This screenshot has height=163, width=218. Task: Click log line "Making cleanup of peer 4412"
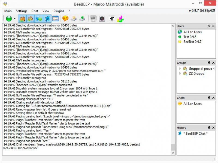29,99
